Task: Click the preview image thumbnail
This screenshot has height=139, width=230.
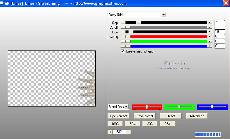Action: 52,78
